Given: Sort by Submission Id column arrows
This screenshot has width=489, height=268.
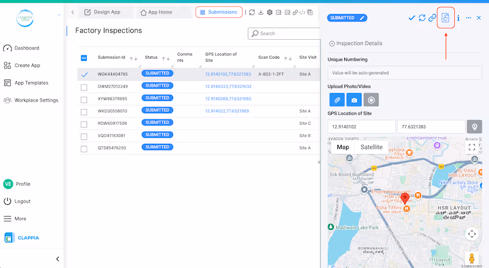Looking at the screenshot, I should (133, 59).
